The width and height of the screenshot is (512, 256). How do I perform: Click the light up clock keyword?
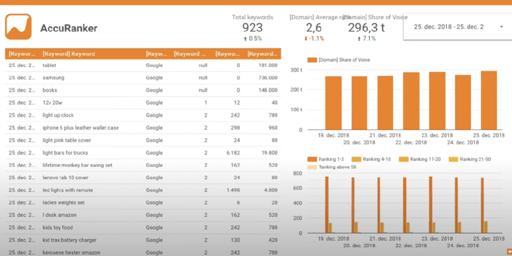pyautogui.click(x=58, y=115)
